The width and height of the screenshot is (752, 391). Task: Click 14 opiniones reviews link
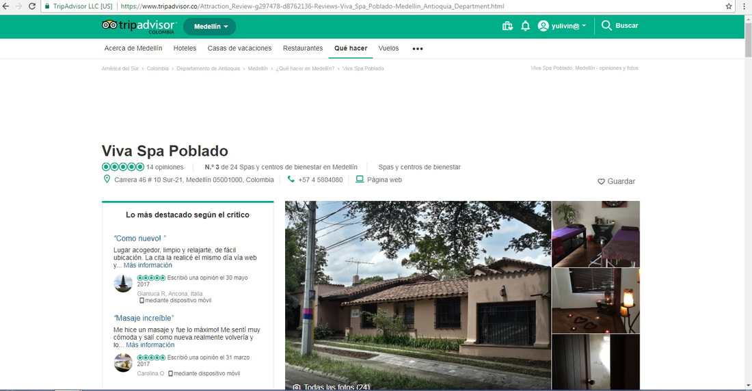(165, 167)
